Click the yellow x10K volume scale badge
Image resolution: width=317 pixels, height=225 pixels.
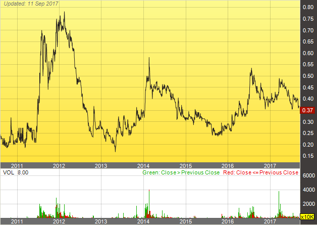click(x=307, y=216)
